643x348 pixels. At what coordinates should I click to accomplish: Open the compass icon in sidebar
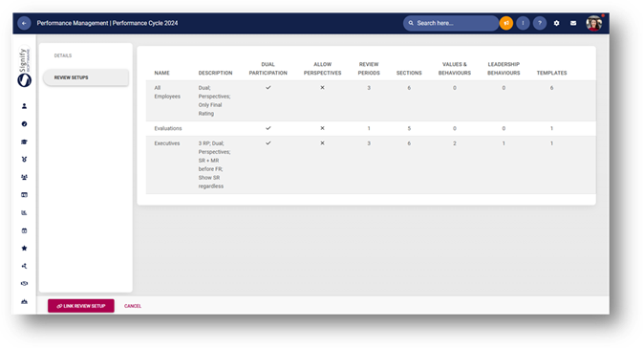pyautogui.click(x=24, y=124)
